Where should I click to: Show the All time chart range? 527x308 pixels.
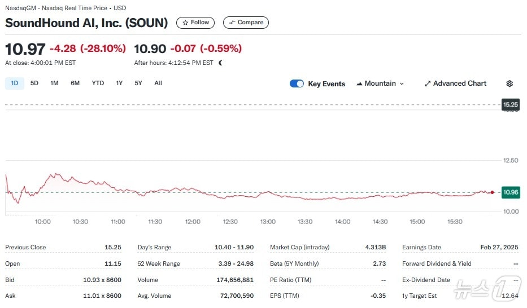click(158, 83)
